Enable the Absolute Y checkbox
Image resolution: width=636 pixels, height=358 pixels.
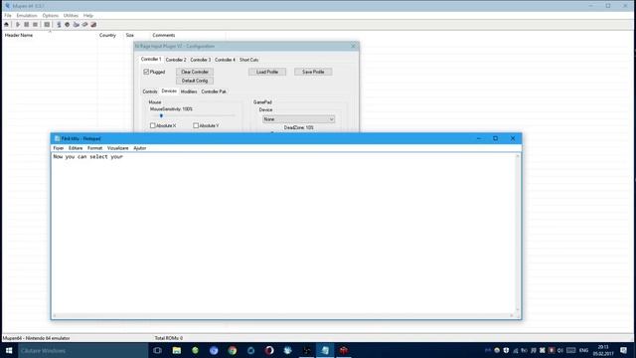196,126
